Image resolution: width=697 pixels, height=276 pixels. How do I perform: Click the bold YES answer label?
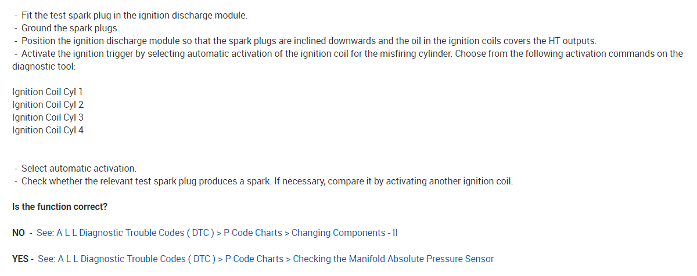20,259
